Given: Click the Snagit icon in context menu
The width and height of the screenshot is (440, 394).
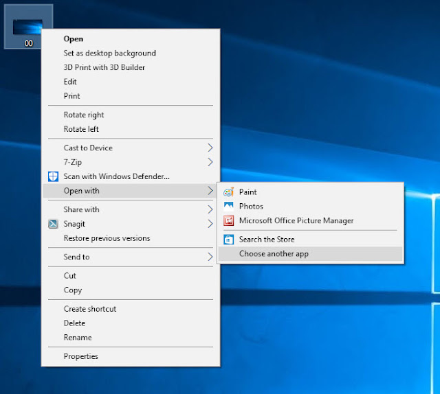Looking at the screenshot, I should pos(53,224).
